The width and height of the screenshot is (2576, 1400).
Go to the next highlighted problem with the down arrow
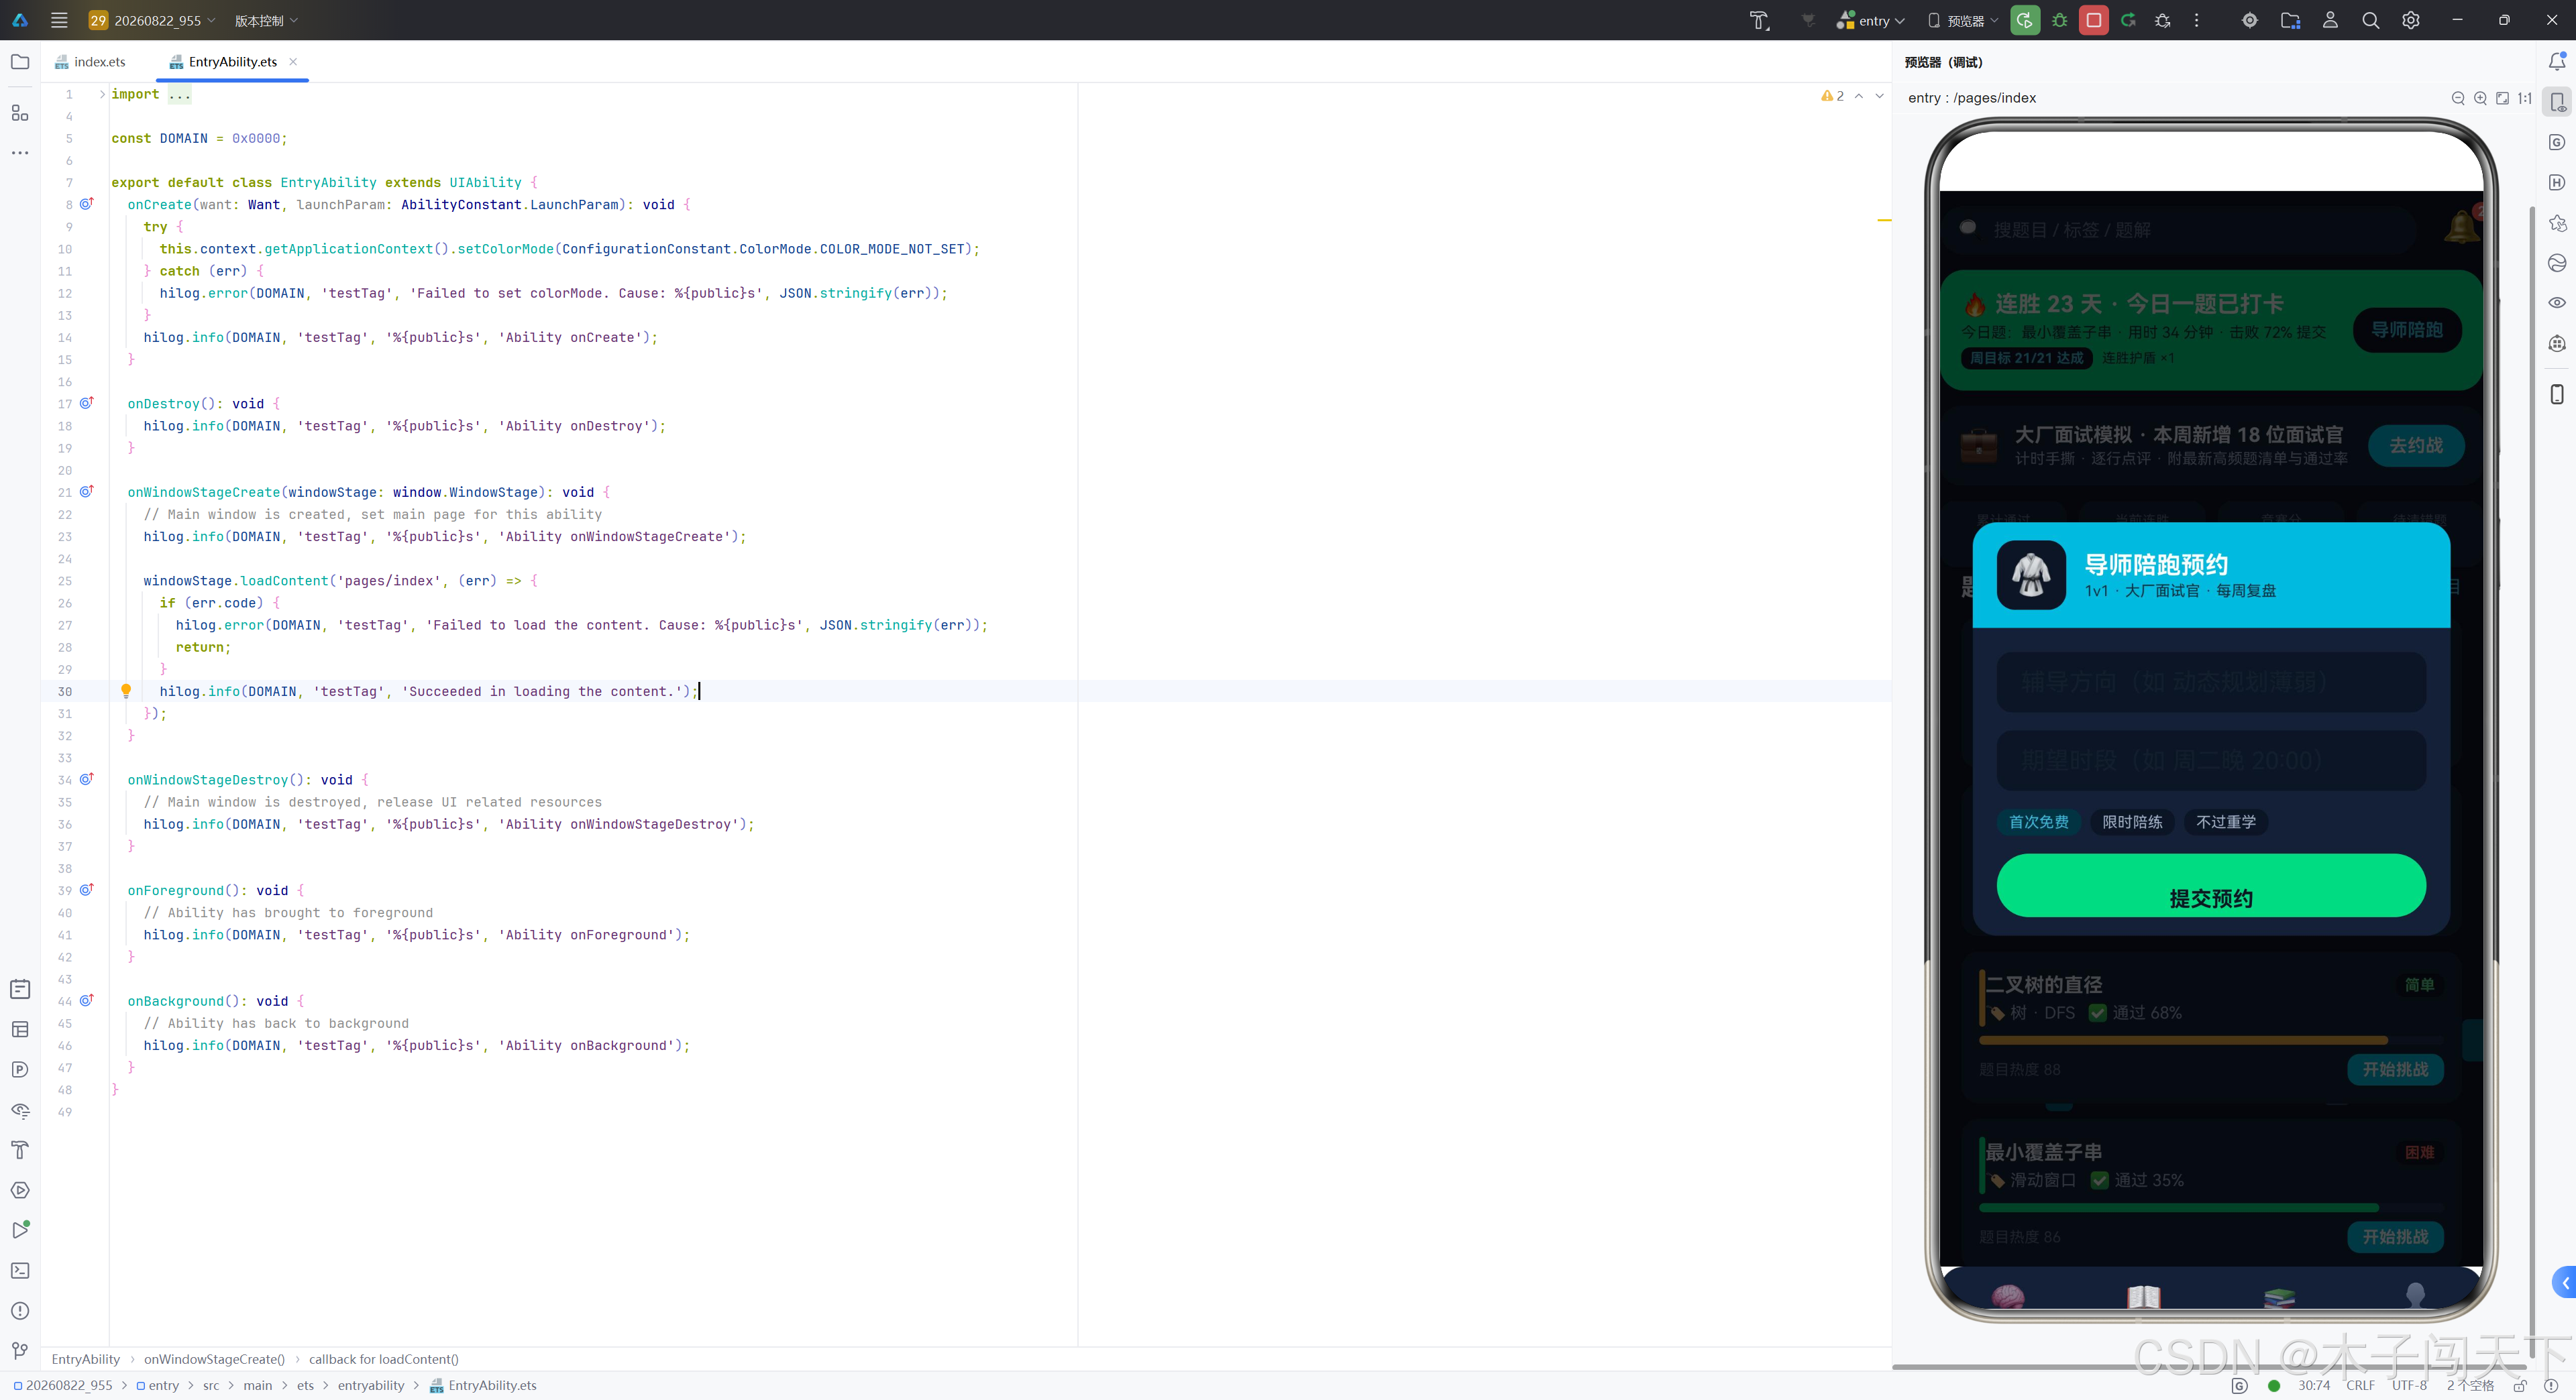pyautogui.click(x=1879, y=96)
